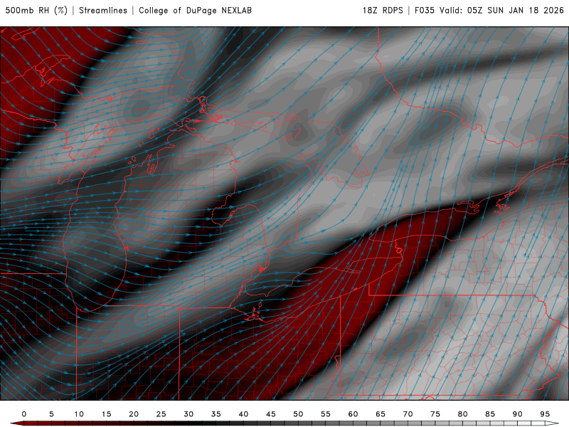Select the 90 value on the colorbar
This screenshot has height=427, width=569.
click(518, 414)
